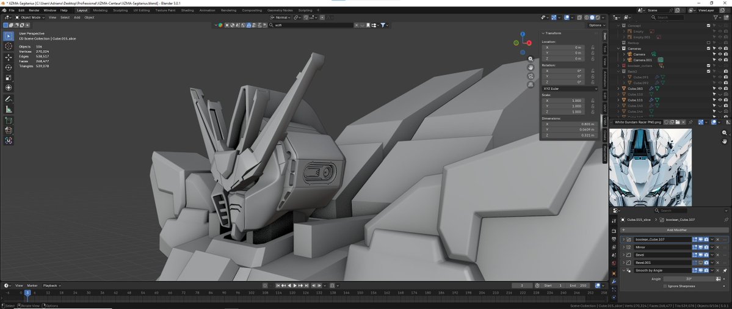Select the Rotate tool
Screen dimensions: 732x309
(x=9, y=68)
